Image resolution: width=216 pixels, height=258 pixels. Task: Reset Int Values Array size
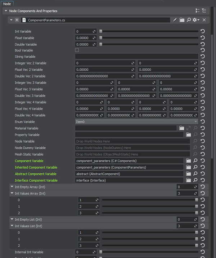click(x=203, y=193)
